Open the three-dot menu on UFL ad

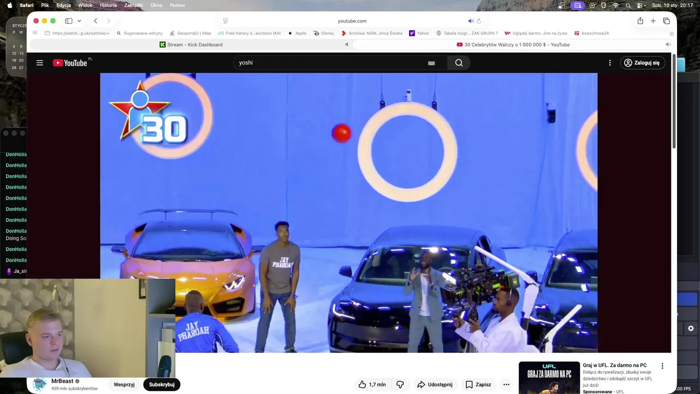pyautogui.click(x=662, y=366)
